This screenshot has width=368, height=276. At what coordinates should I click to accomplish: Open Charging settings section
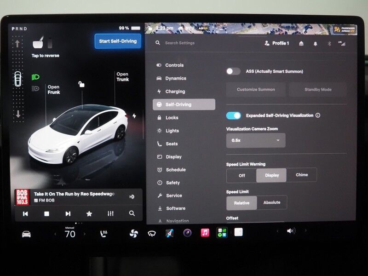[x=184, y=92]
